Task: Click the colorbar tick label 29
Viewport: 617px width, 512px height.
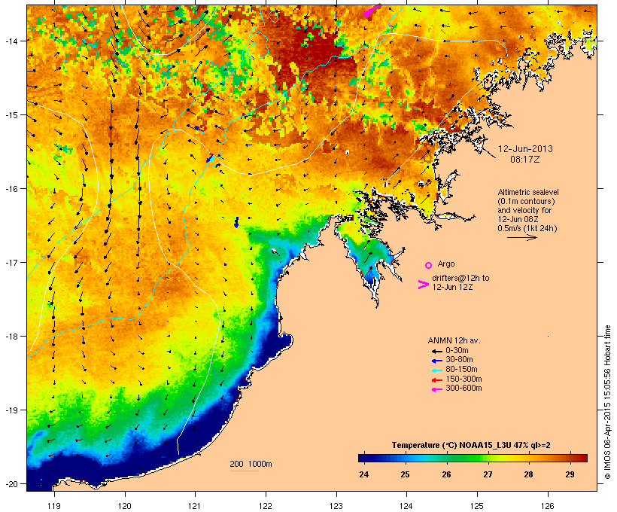Action: point(570,474)
